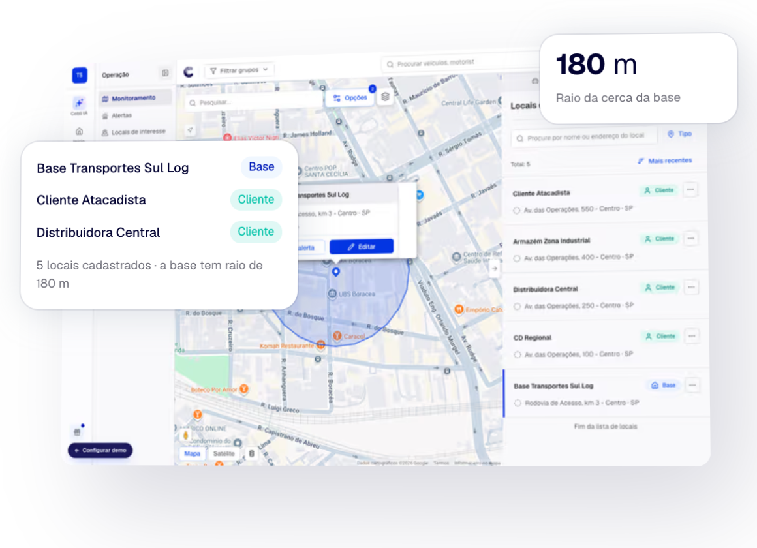
Task: Open the TS workspace avatar
Action: [x=80, y=75]
